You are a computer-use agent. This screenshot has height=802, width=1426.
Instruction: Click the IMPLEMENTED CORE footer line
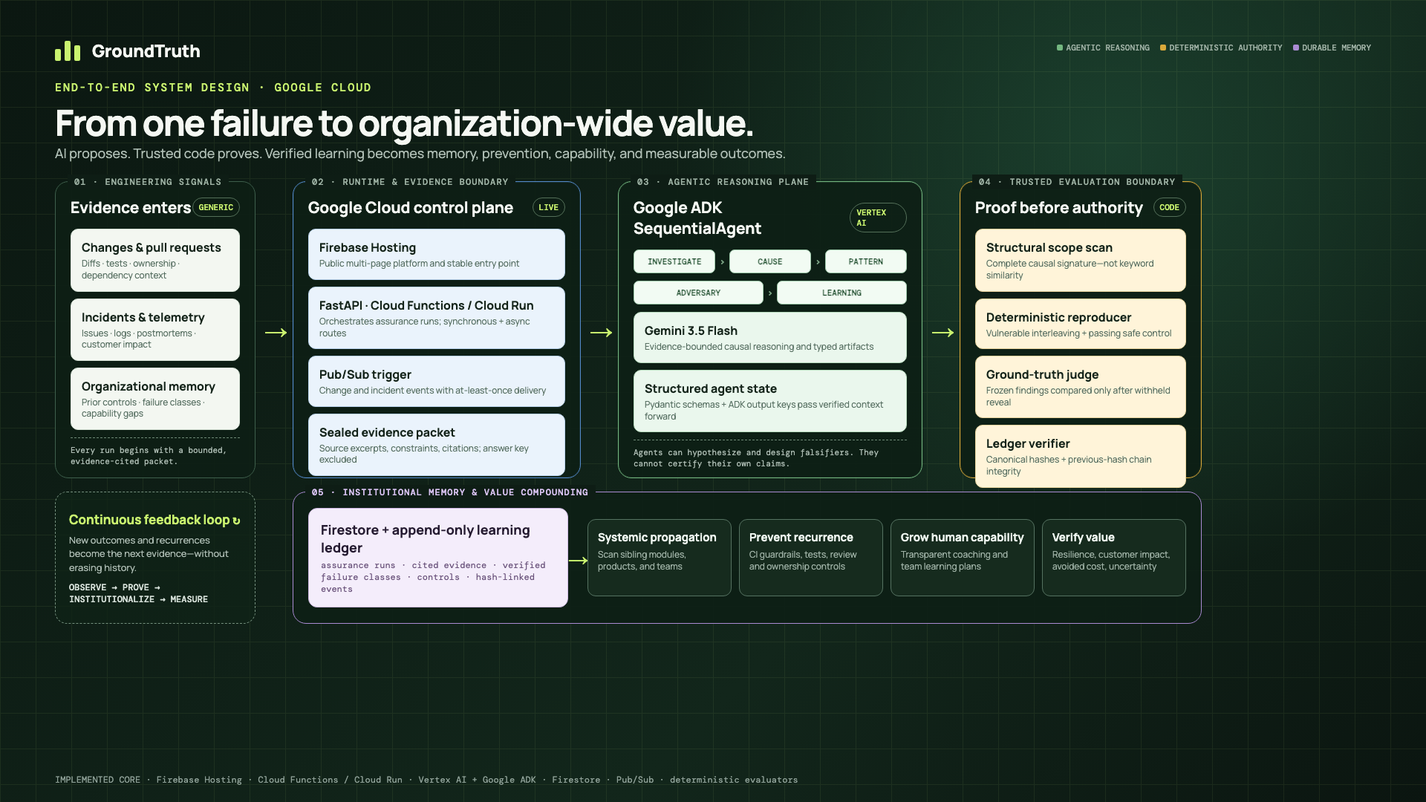coord(426,780)
